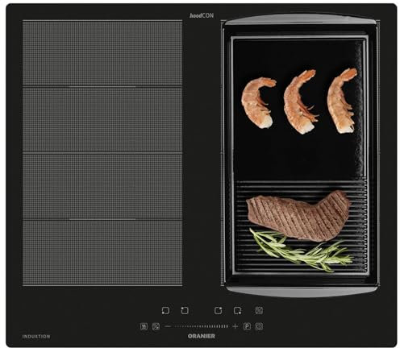Click the topmost left cooking zone
The image size is (400, 348).
102,53
